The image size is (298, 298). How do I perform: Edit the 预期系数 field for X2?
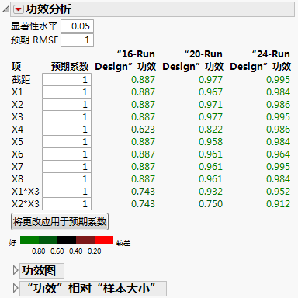pos(67,105)
